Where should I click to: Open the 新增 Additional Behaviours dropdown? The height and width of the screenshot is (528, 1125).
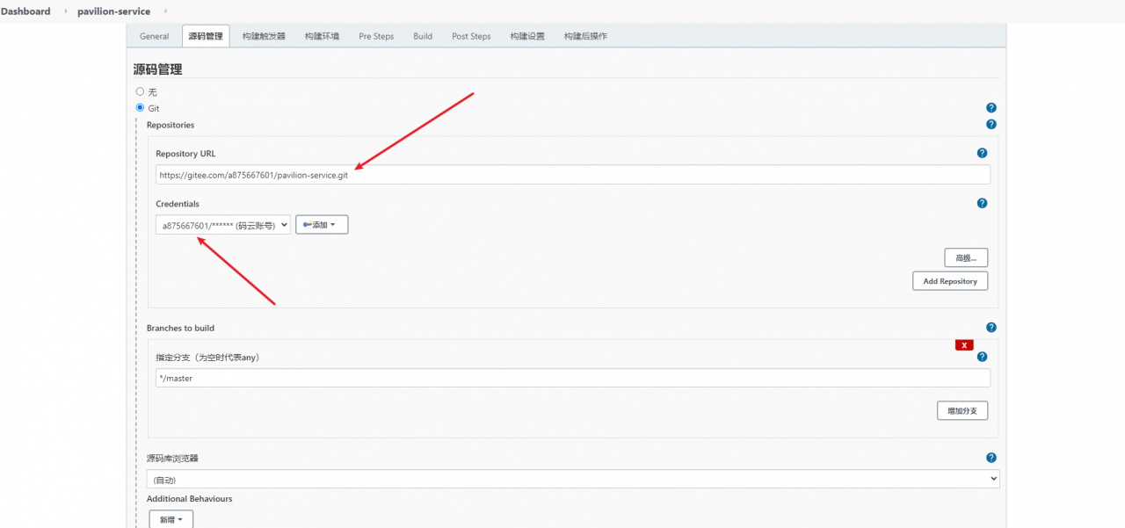click(x=171, y=519)
